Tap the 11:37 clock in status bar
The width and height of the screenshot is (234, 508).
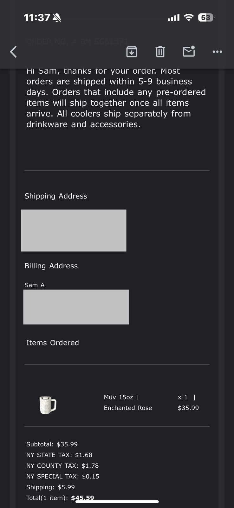(x=37, y=17)
